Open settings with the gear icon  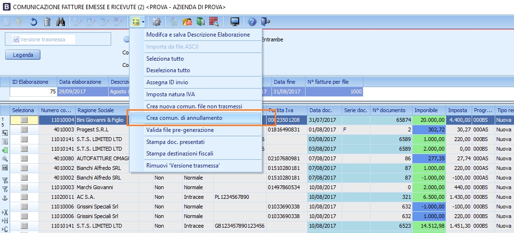[156, 22]
